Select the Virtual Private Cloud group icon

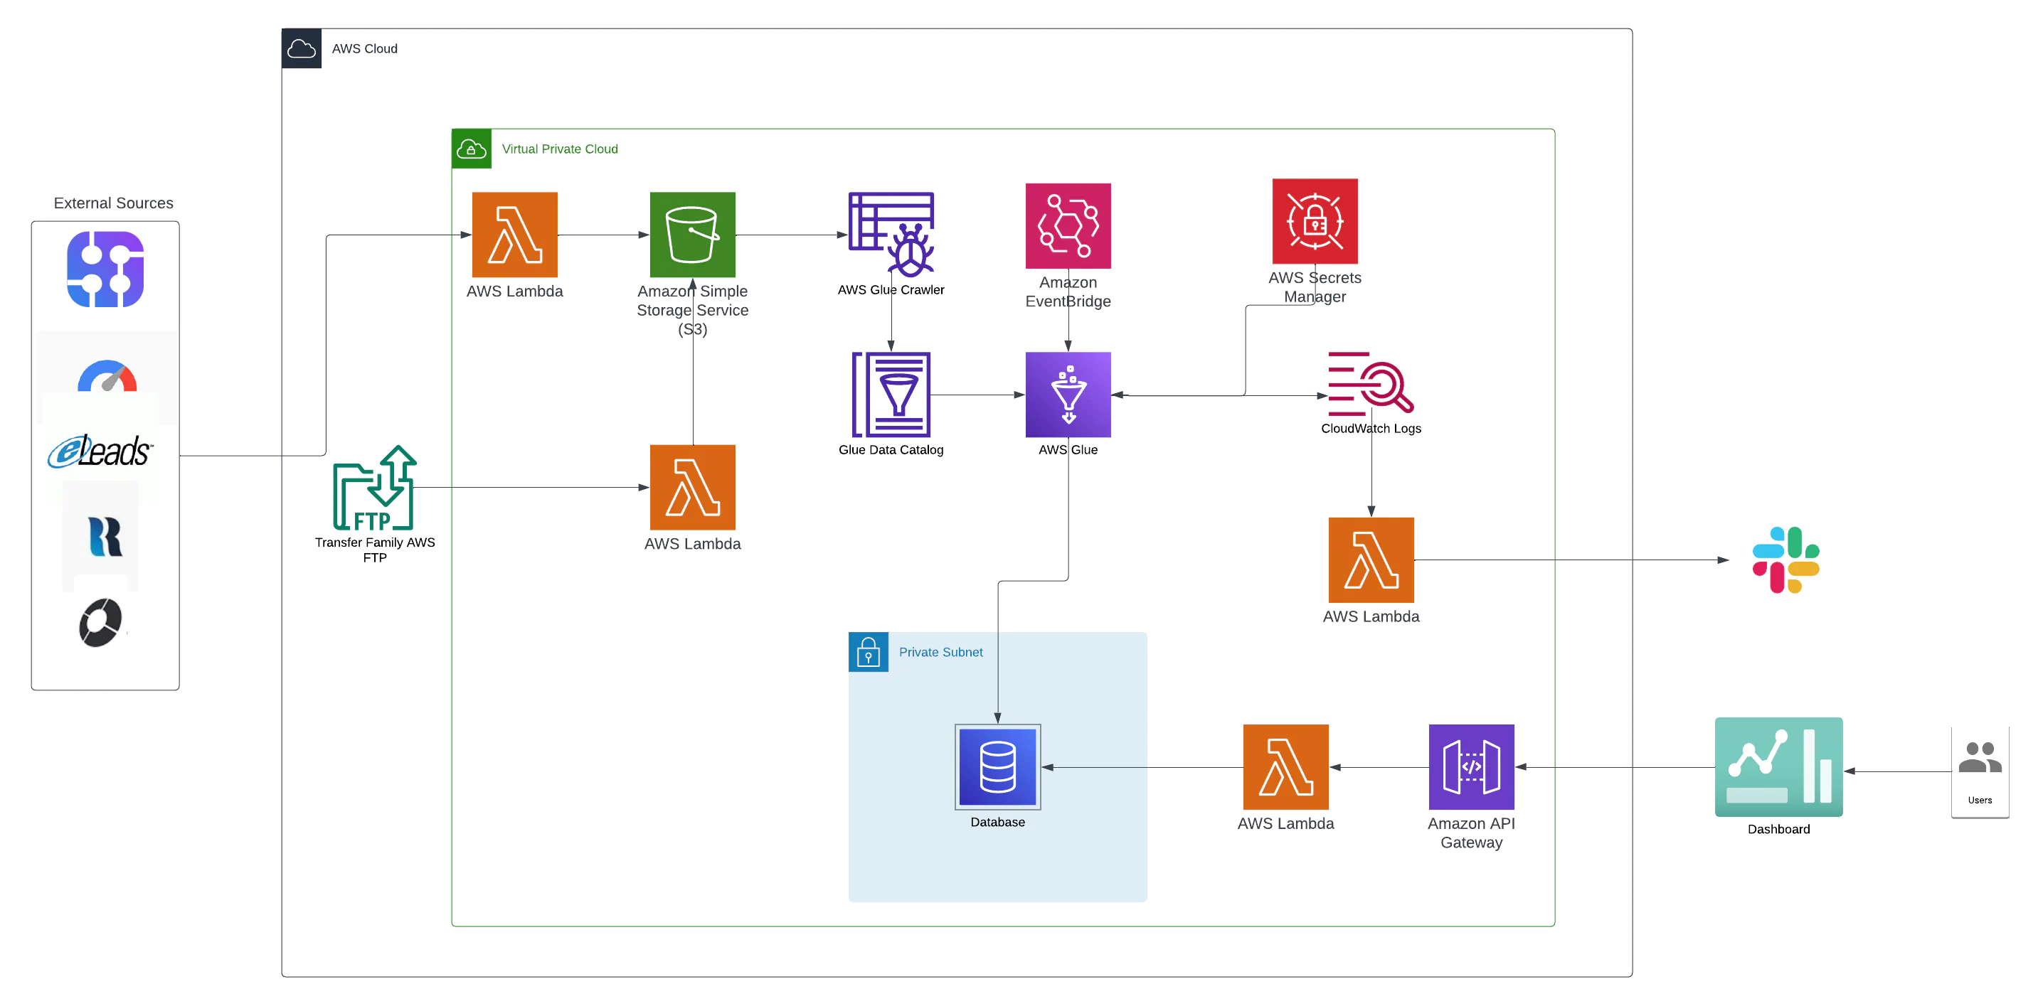click(472, 149)
